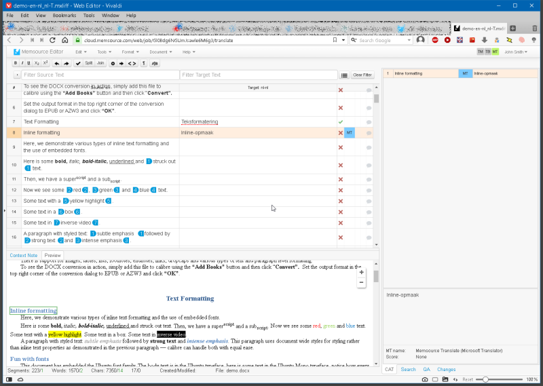Click the copy source to target circle icon
543x386 pixels.
click(113, 63)
